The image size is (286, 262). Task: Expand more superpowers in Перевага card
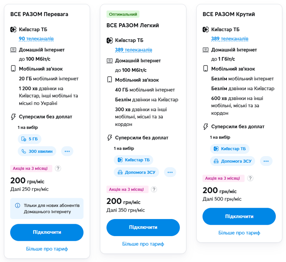[67, 151]
